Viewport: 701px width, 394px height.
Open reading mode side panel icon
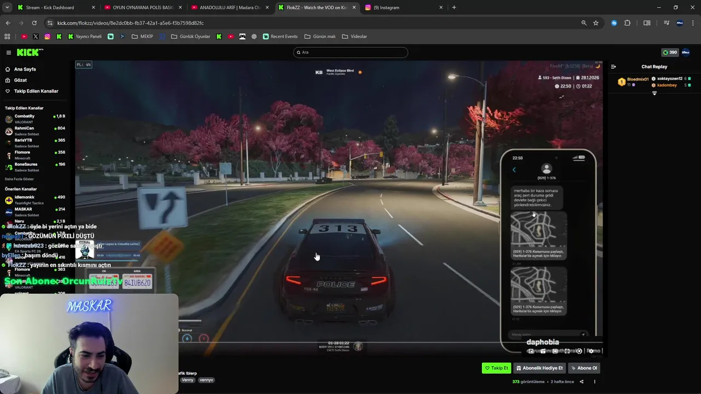tap(647, 23)
